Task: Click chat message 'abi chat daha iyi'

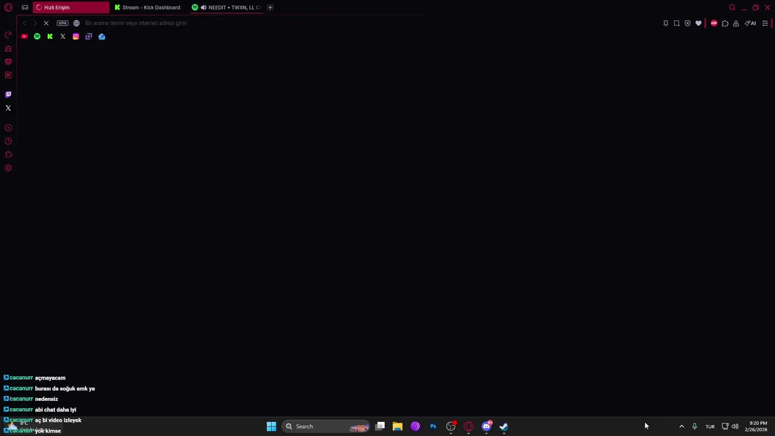Action: 56,410
